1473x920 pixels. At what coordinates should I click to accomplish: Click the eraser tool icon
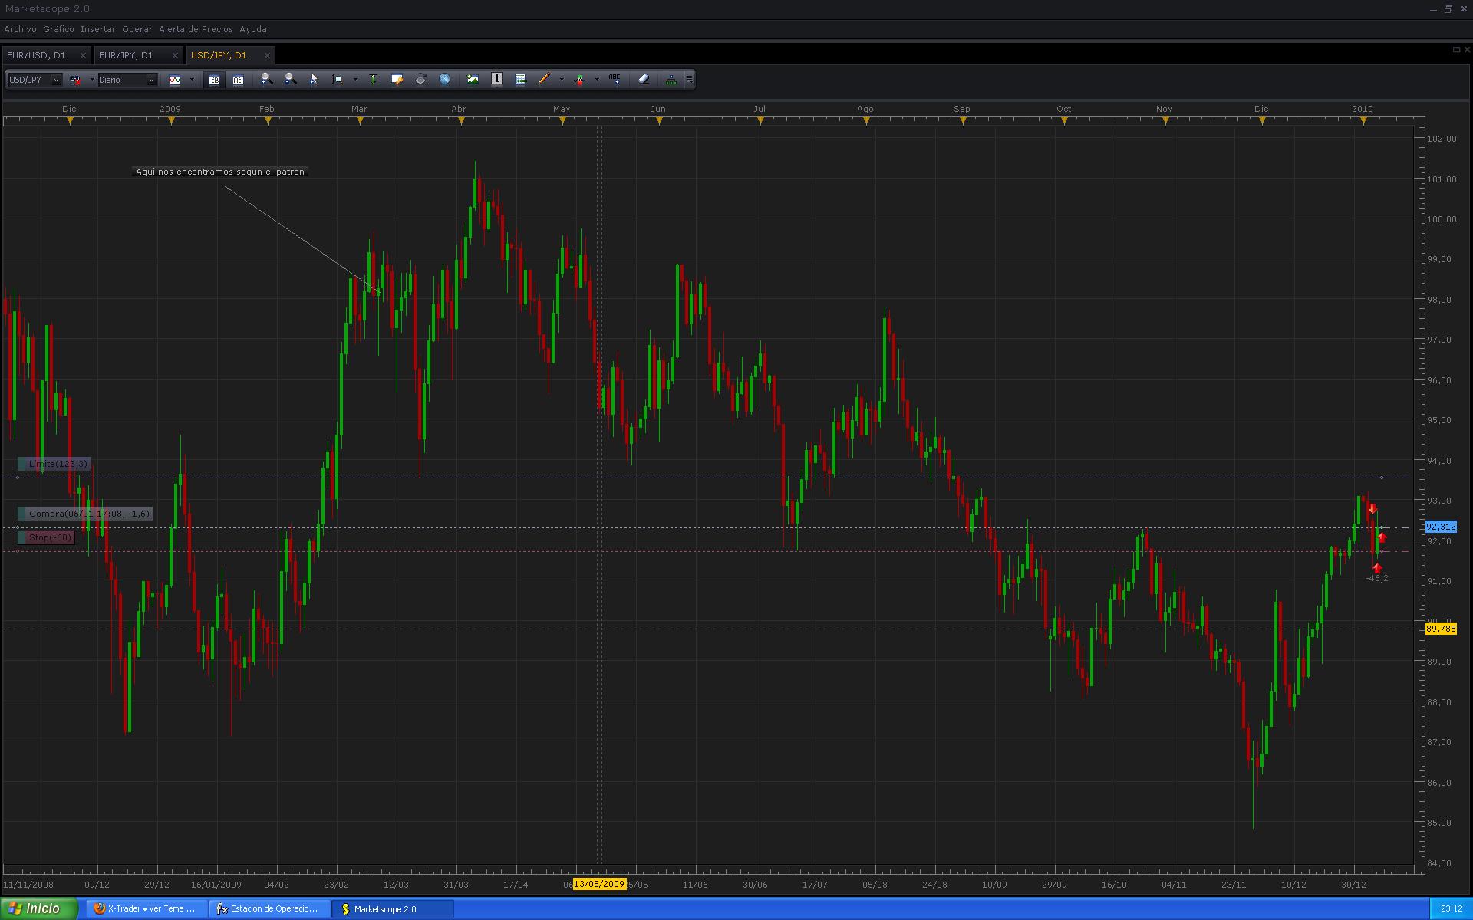(x=644, y=79)
